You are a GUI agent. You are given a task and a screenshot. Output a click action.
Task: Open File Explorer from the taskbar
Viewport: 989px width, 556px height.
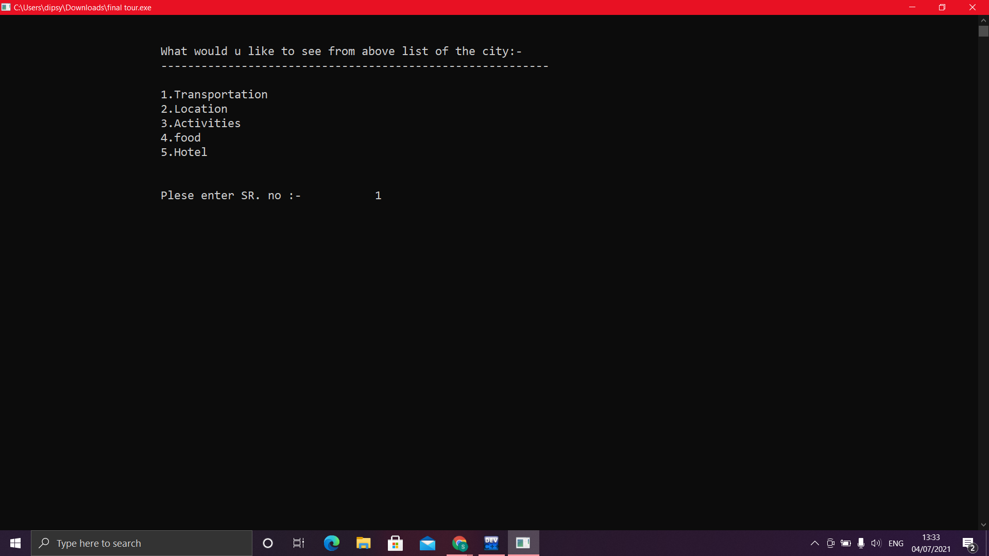pos(363,543)
